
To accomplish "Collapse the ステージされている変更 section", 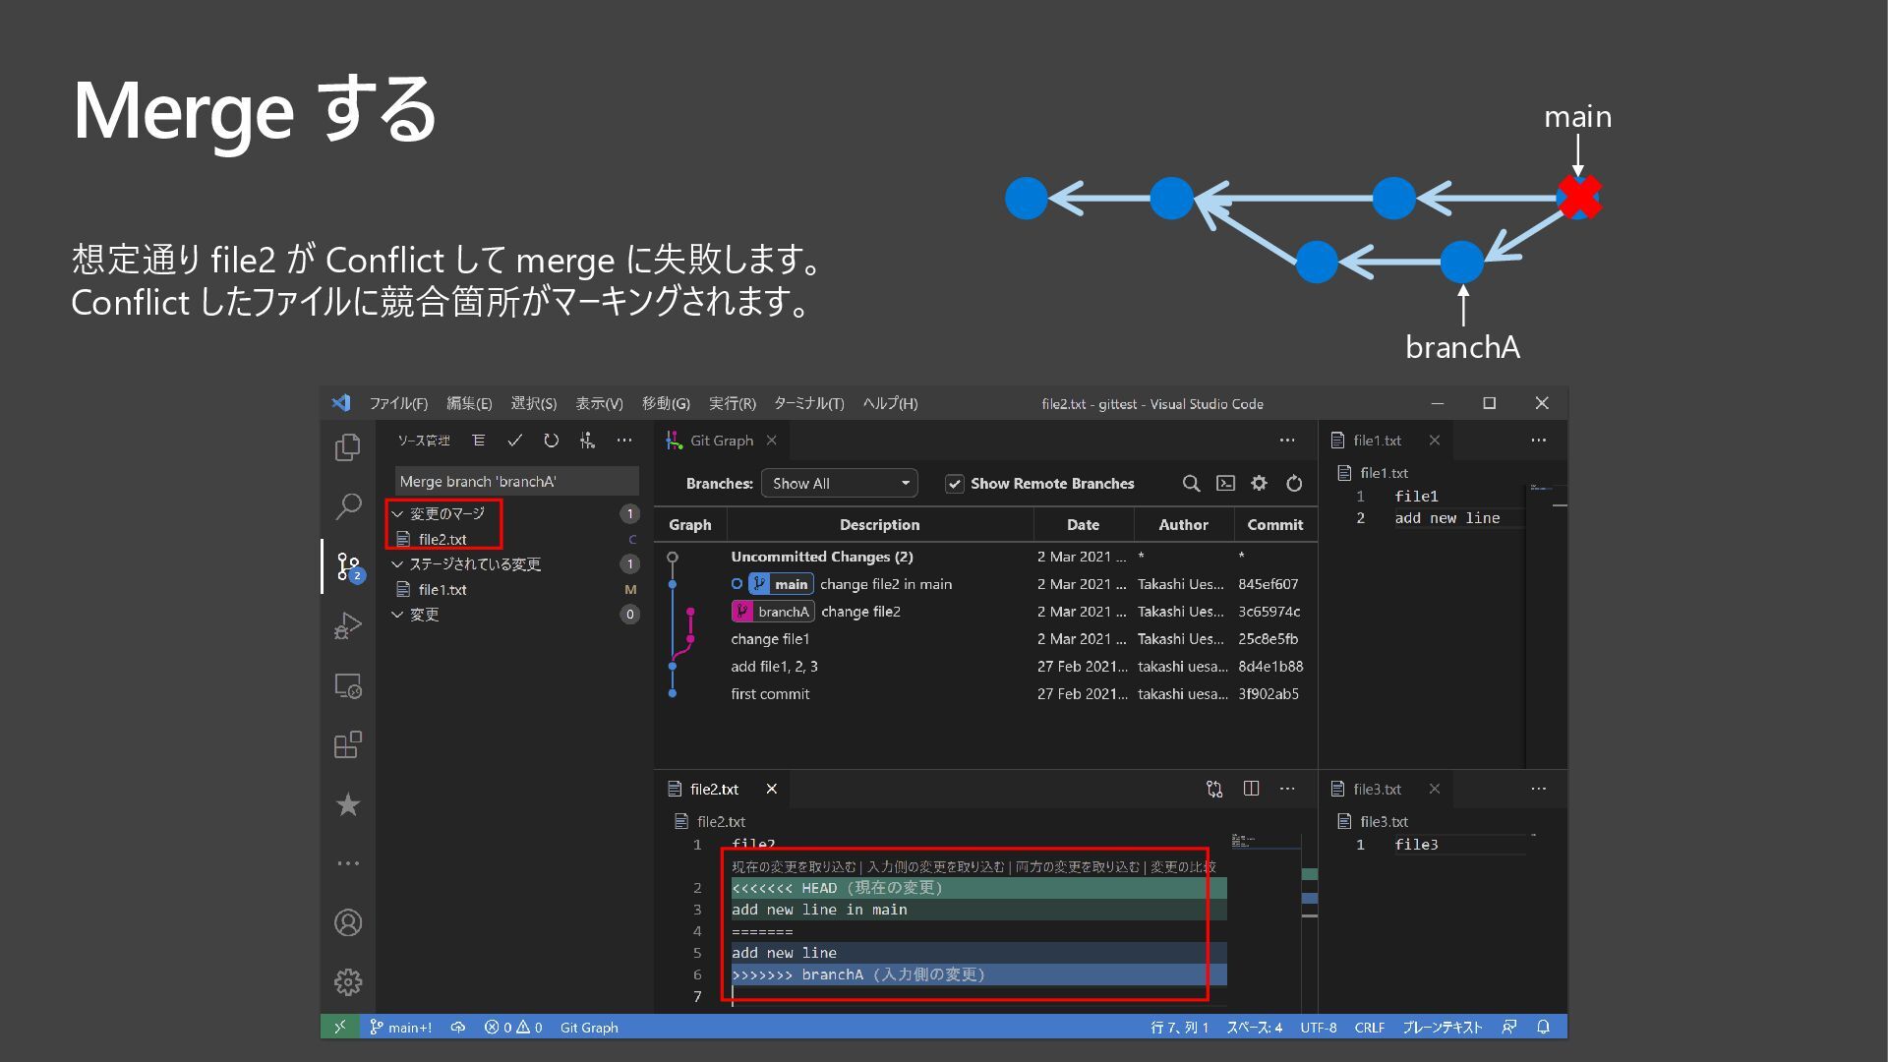I will point(398,563).
